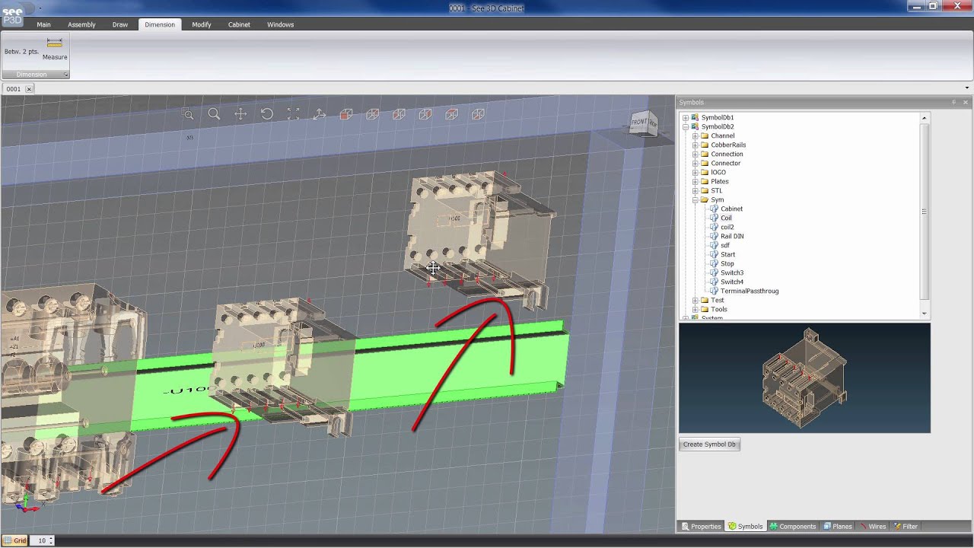Expand the Test folder
The width and height of the screenshot is (974, 548).
(695, 300)
